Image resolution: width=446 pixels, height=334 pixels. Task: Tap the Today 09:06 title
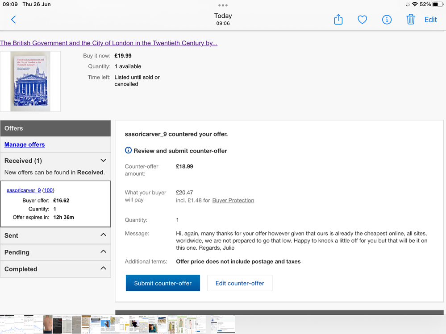pyautogui.click(x=223, y=19)
